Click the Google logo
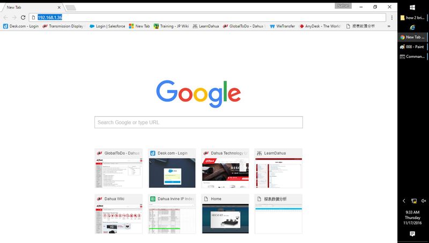 tap(198, 94)
